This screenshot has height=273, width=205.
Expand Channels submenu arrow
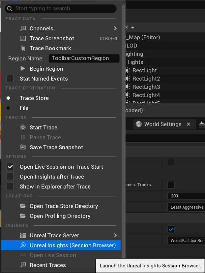[115, 28]
